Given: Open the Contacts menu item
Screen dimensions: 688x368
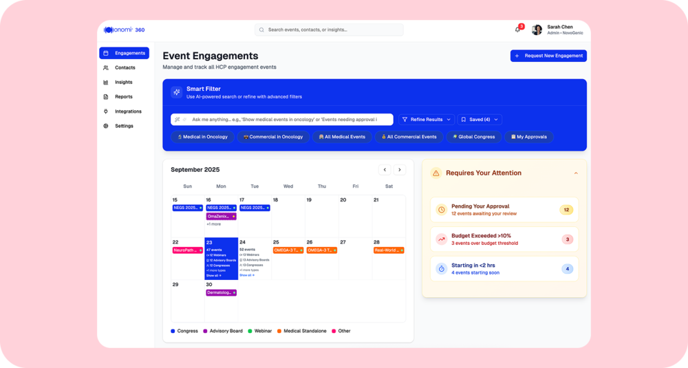Looking at the screenshot, I should tap(124, 67).
